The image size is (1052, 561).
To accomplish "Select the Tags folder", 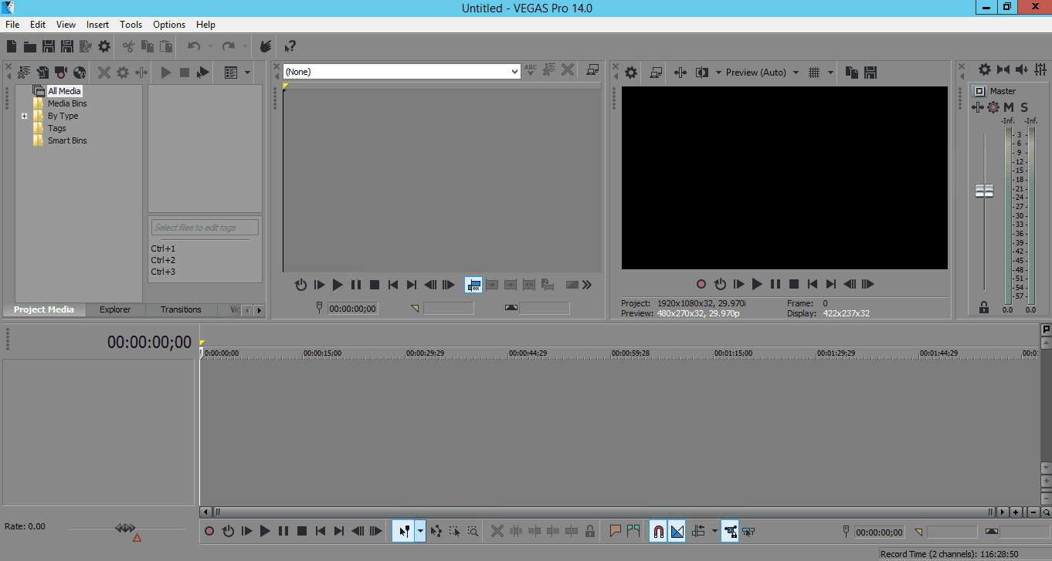I will tap(57, 128).
